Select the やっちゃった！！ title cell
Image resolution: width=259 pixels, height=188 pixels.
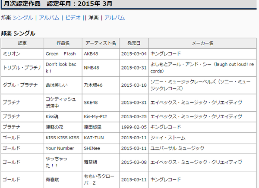pos(63,162)
